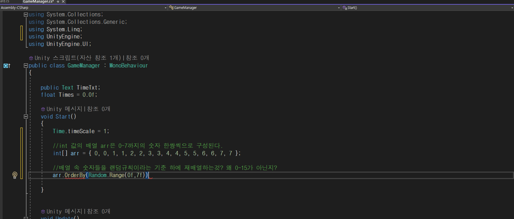Viewport: 514px width, 219px height.
Task: Click the 'Unity 메시지' CodeLens above Update()
Action: (64, 212)
